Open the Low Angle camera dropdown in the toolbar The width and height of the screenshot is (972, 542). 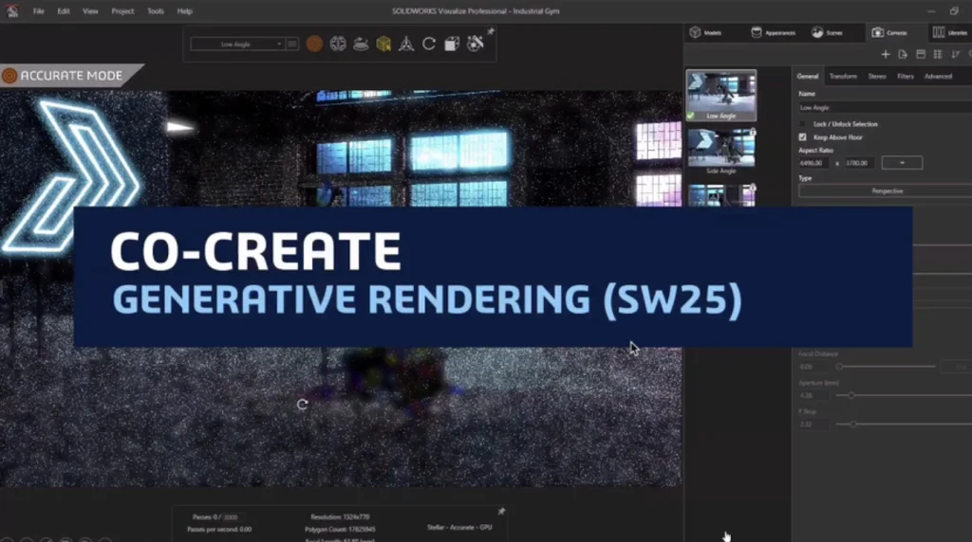(237, 44)
